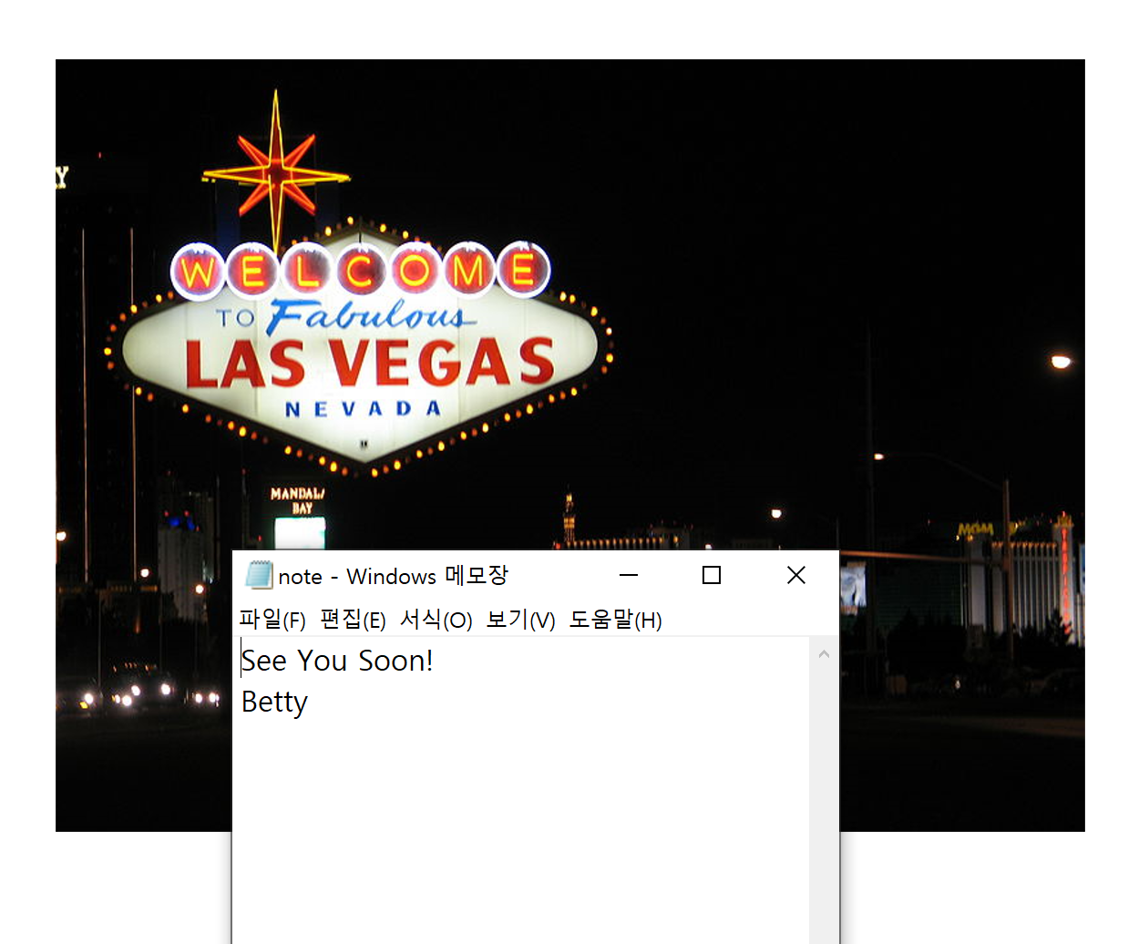1128x944 pixels.
Task: Open the 서식(O) format menu
Action: [x=436, y=620]
